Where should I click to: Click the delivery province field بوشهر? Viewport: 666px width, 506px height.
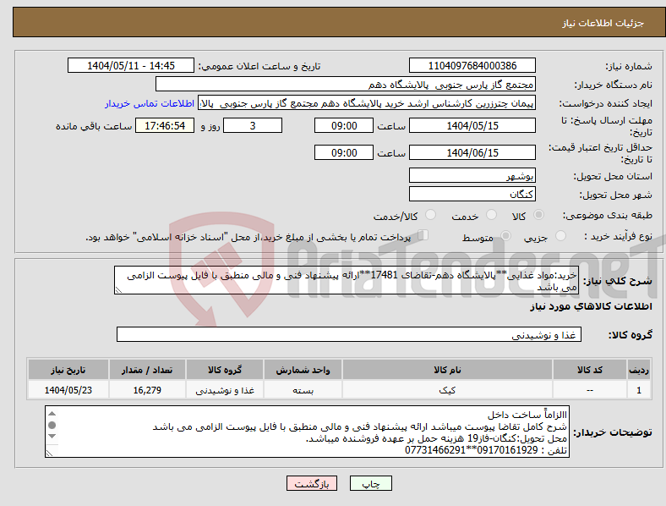coord(472,176)
